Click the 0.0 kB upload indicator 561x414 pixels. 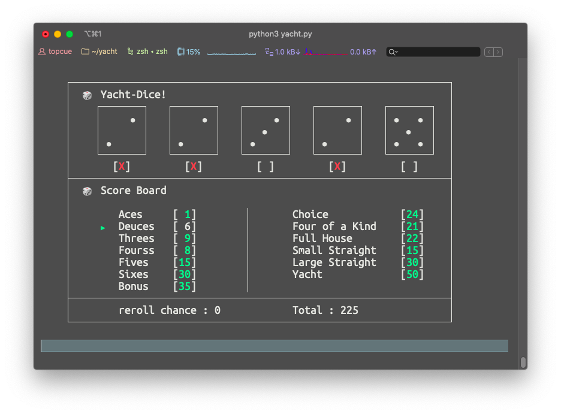pos(363,52)
